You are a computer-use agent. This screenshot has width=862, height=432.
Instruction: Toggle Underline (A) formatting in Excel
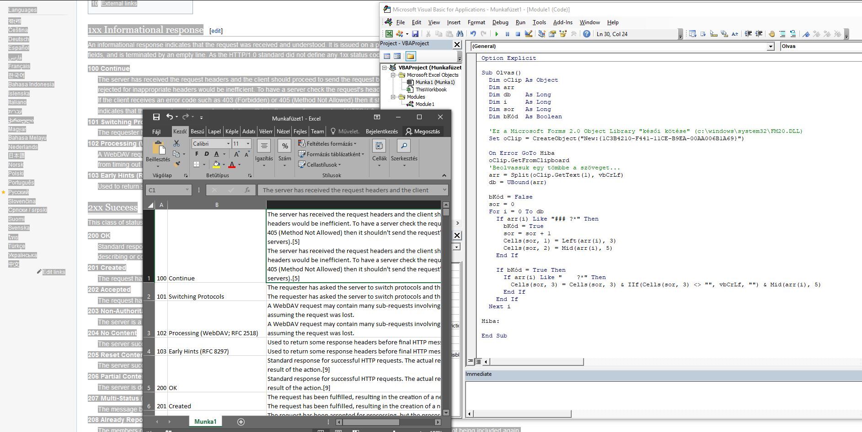coord(217,154)
